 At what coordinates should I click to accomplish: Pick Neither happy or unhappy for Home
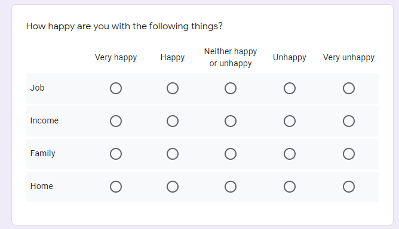tap(231, 187)
